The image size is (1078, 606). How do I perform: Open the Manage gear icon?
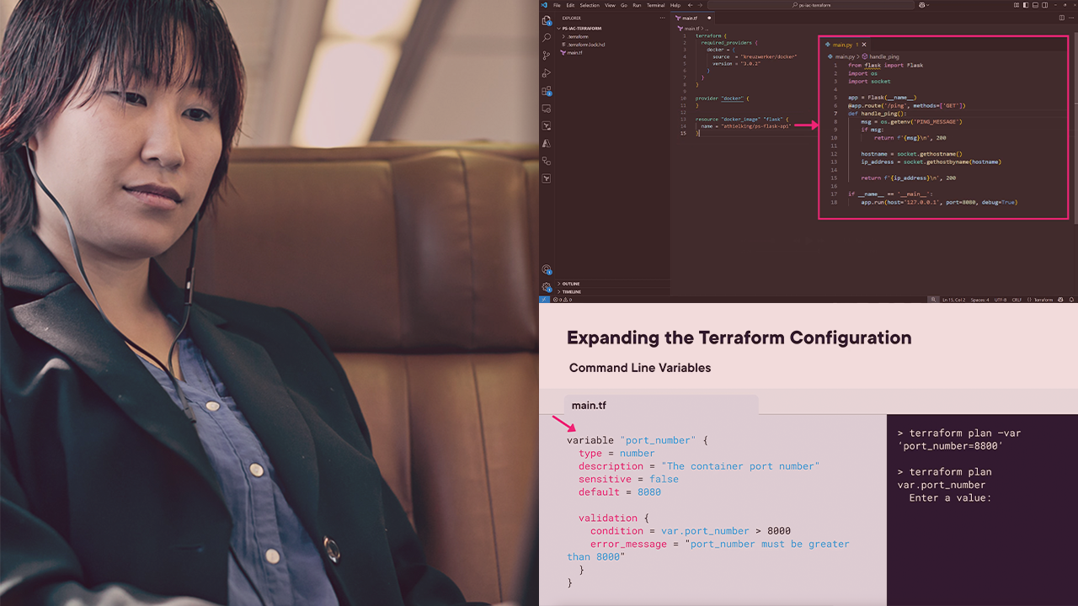coord(547,287)
